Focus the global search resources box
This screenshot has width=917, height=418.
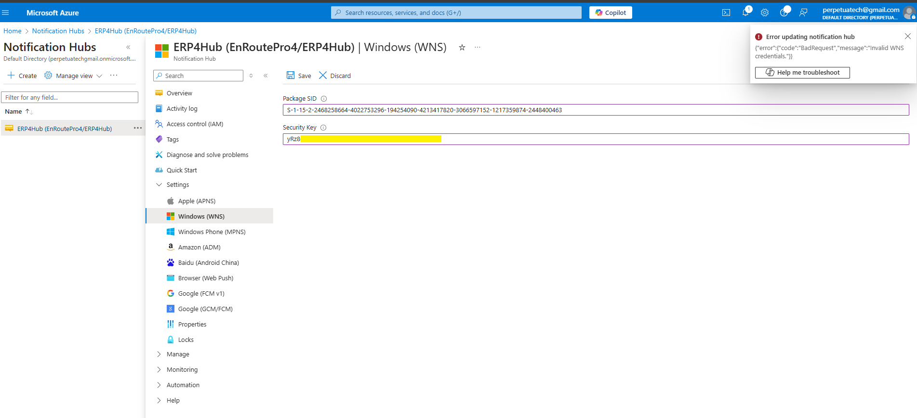coord(456,13)
